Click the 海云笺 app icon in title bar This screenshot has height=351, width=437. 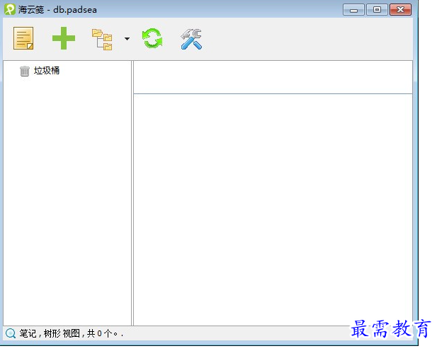(10, 9)
